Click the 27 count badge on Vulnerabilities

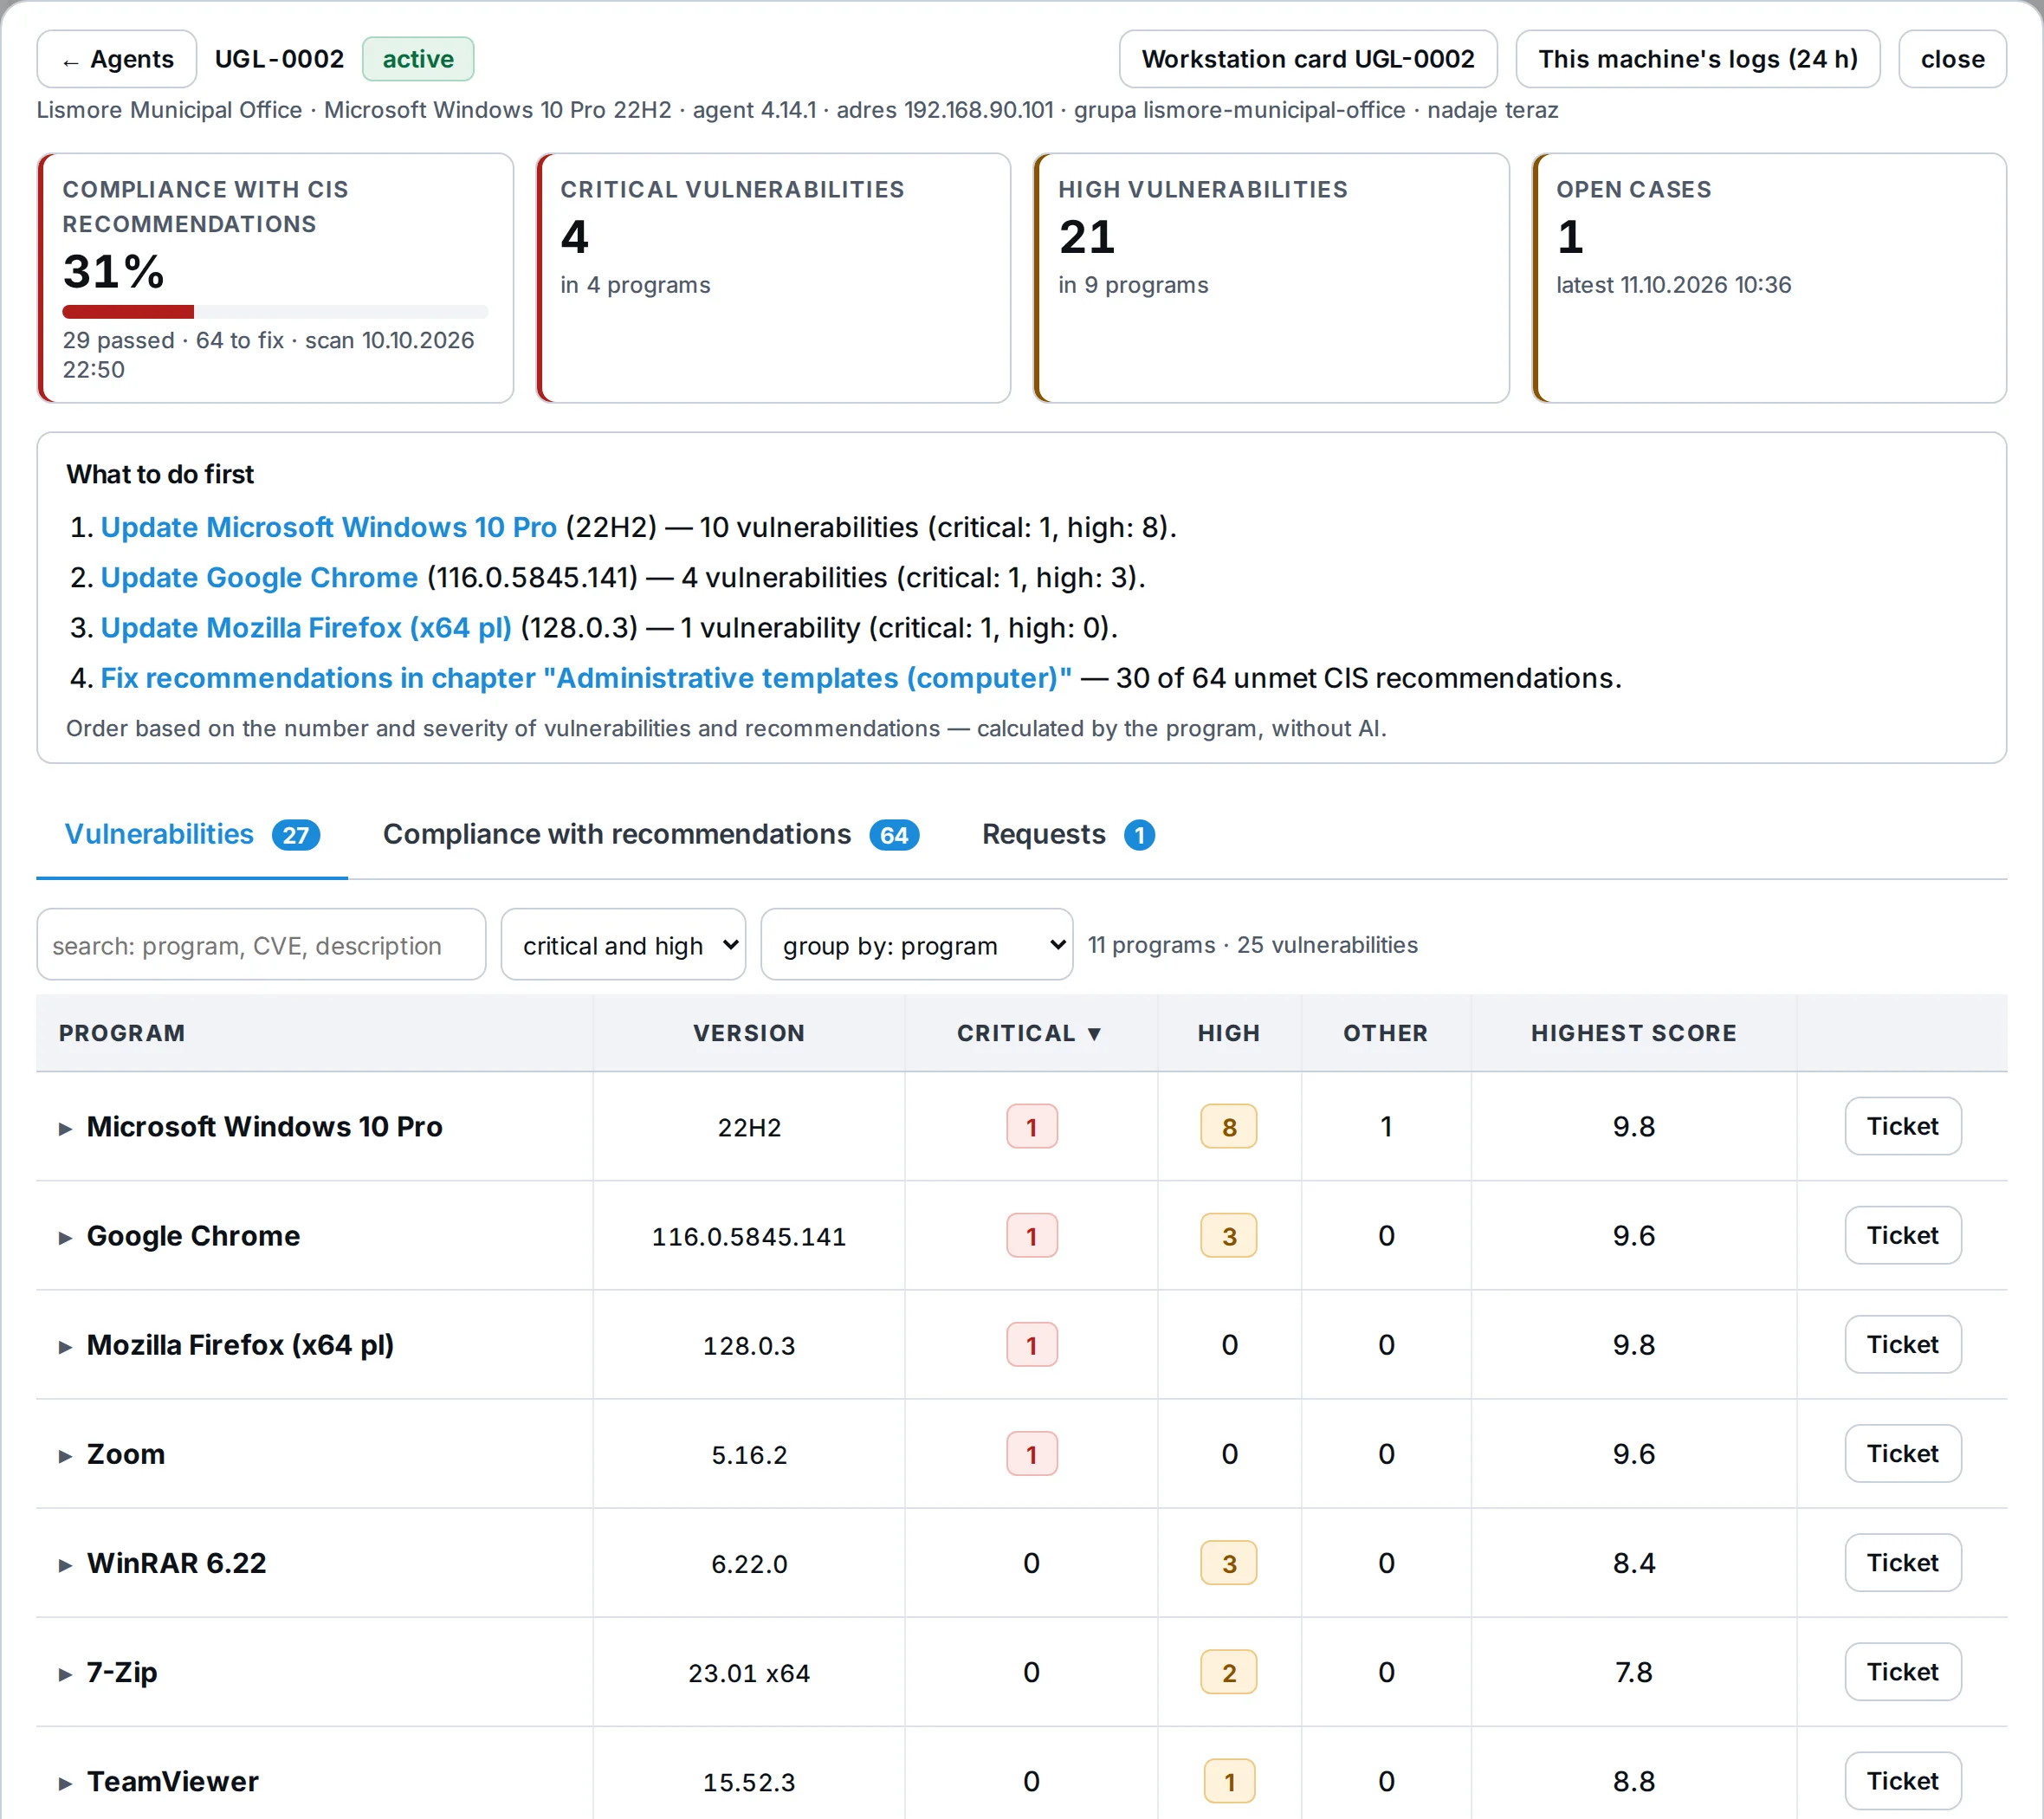[x=296, y=835]
